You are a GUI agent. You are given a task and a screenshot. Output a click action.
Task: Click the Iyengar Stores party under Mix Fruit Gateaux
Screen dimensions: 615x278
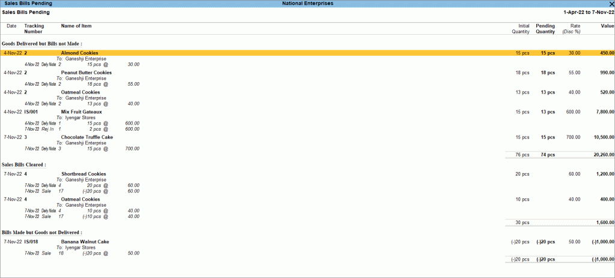[80, 117]
